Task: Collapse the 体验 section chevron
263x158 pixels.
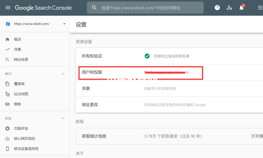Action: coord(63,118)
